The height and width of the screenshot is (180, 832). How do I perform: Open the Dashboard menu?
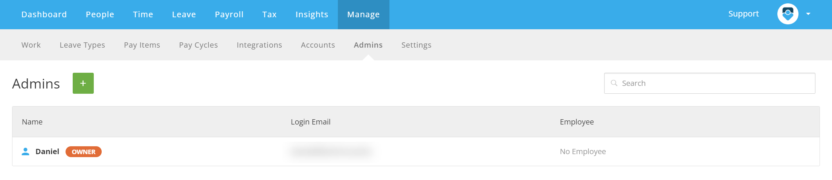[44, 14]
